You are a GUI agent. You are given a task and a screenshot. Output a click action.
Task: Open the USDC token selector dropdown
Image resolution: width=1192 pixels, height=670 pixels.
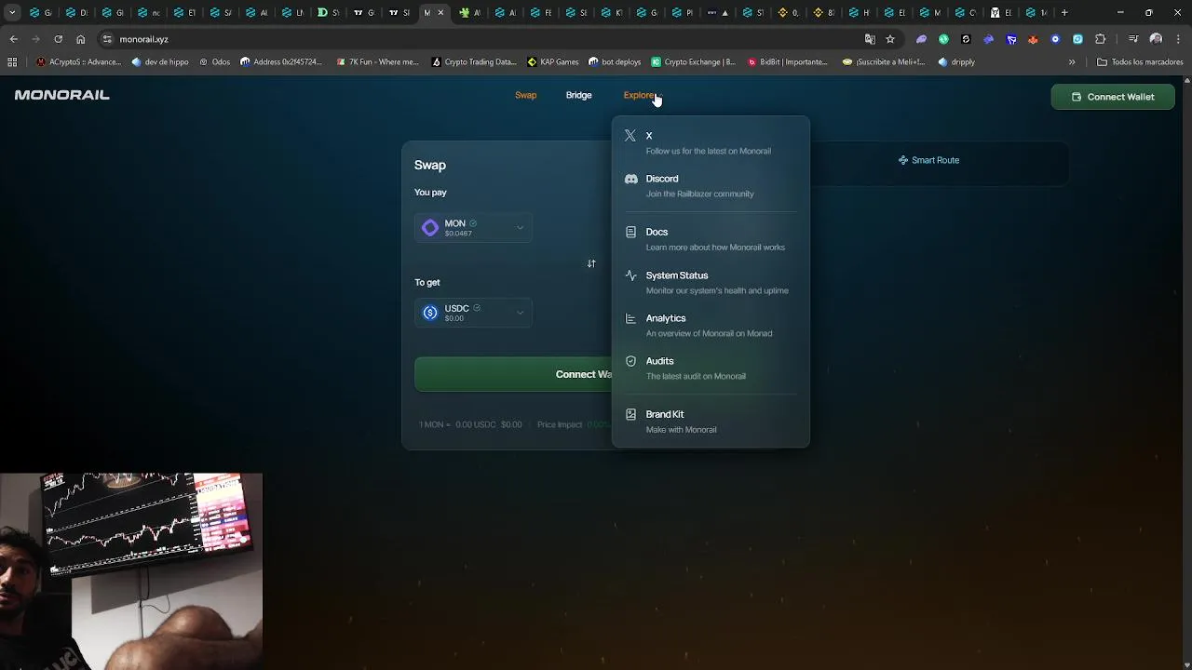(x=474, y=313)
